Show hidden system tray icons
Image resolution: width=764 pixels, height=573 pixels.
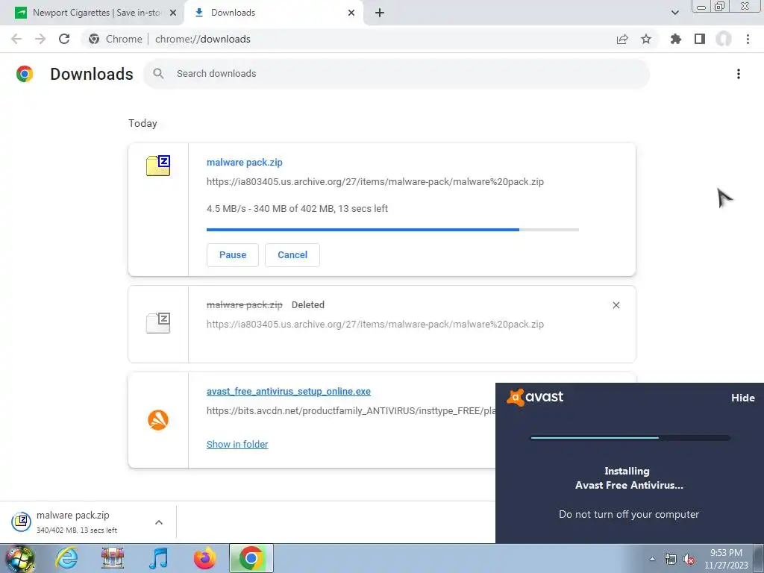click(652, 559)
